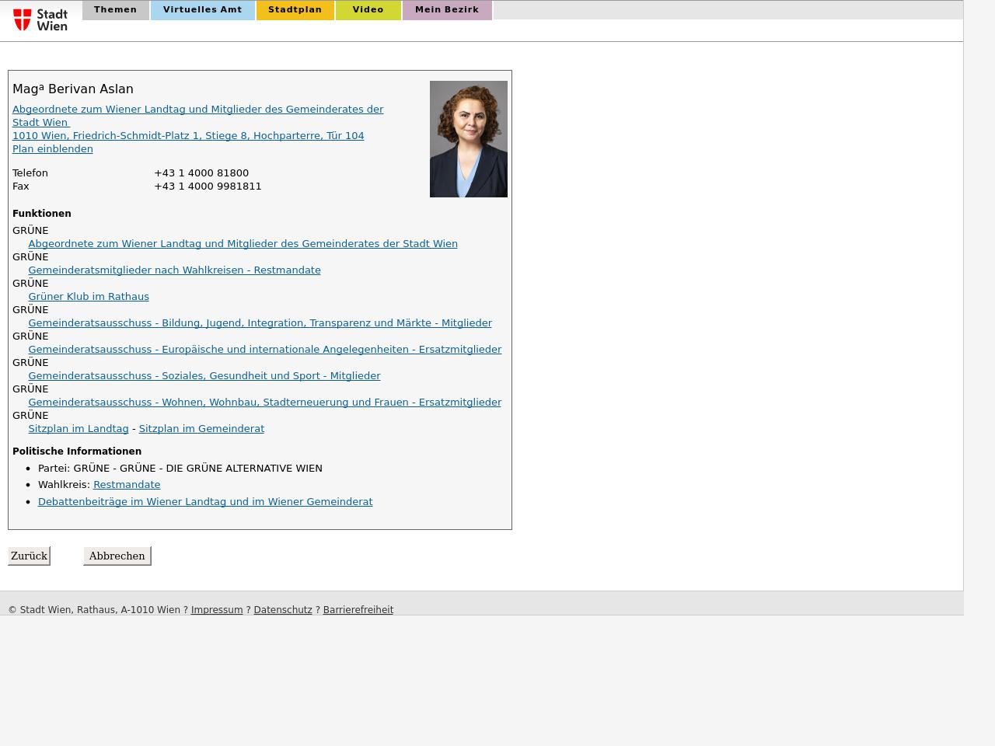Viewport: 995px width, 746px height.
Task: Switch to the Virtuelles Amt tab
Action: [x=202, y=10]
